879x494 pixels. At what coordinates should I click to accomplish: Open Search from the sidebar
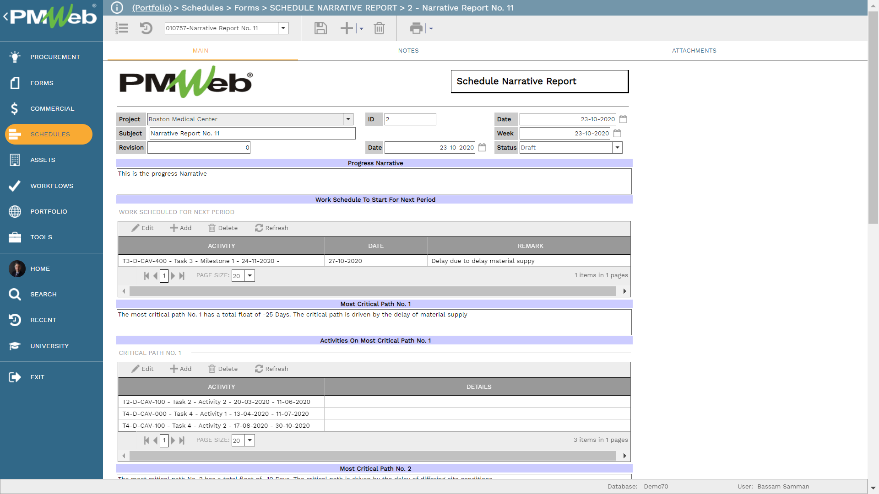pos(51,294)
